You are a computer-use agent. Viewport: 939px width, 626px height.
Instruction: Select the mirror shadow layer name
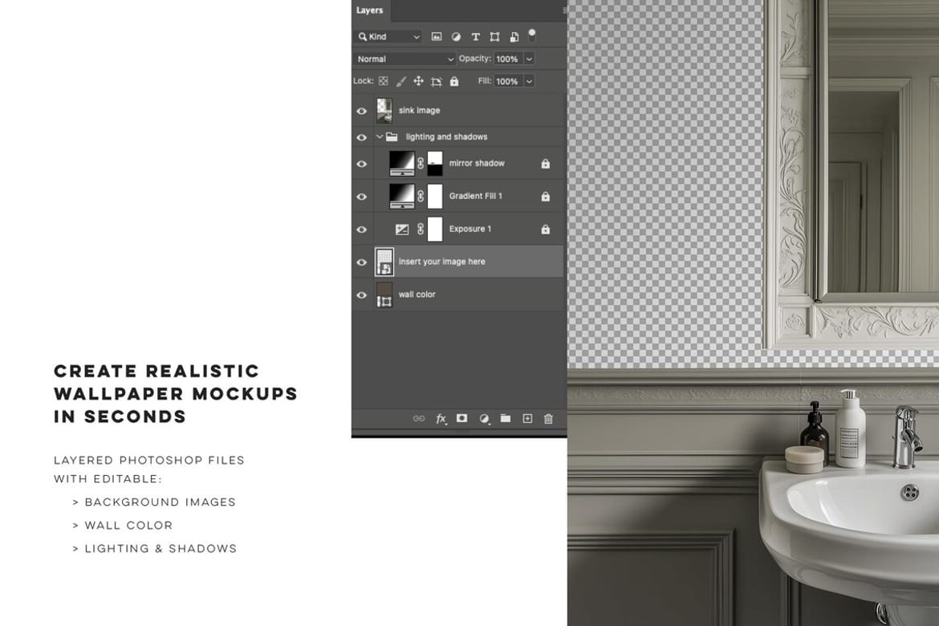tap(477, 163)
